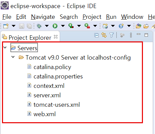Open the Project Explorer filter icon
Screen dimensions: 155x134
point(111,35)
